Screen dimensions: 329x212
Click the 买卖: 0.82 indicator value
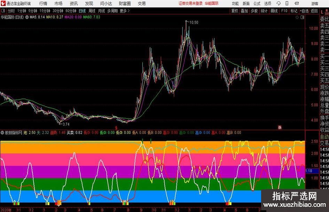(75, 133)
